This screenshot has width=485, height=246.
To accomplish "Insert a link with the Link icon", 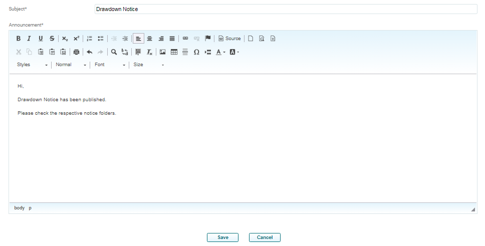I will click(x=185, y=39).
